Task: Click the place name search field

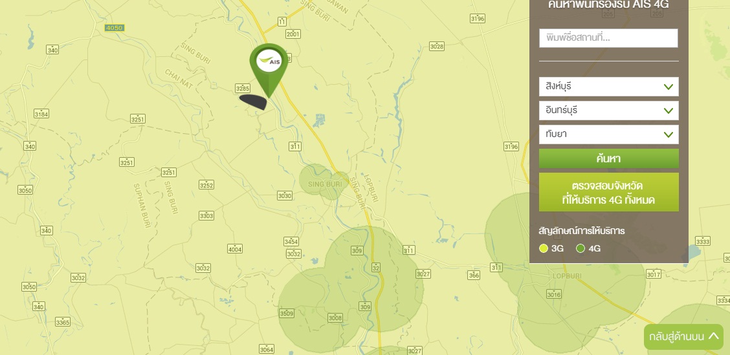Action: pos(608,38)
